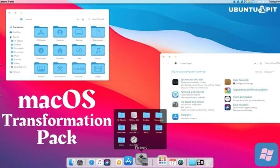Image resolution: width=280 pixels, height=168 pixels.
Task: Open the Calendar dock icon showing 17
Action: coord(173,162)
